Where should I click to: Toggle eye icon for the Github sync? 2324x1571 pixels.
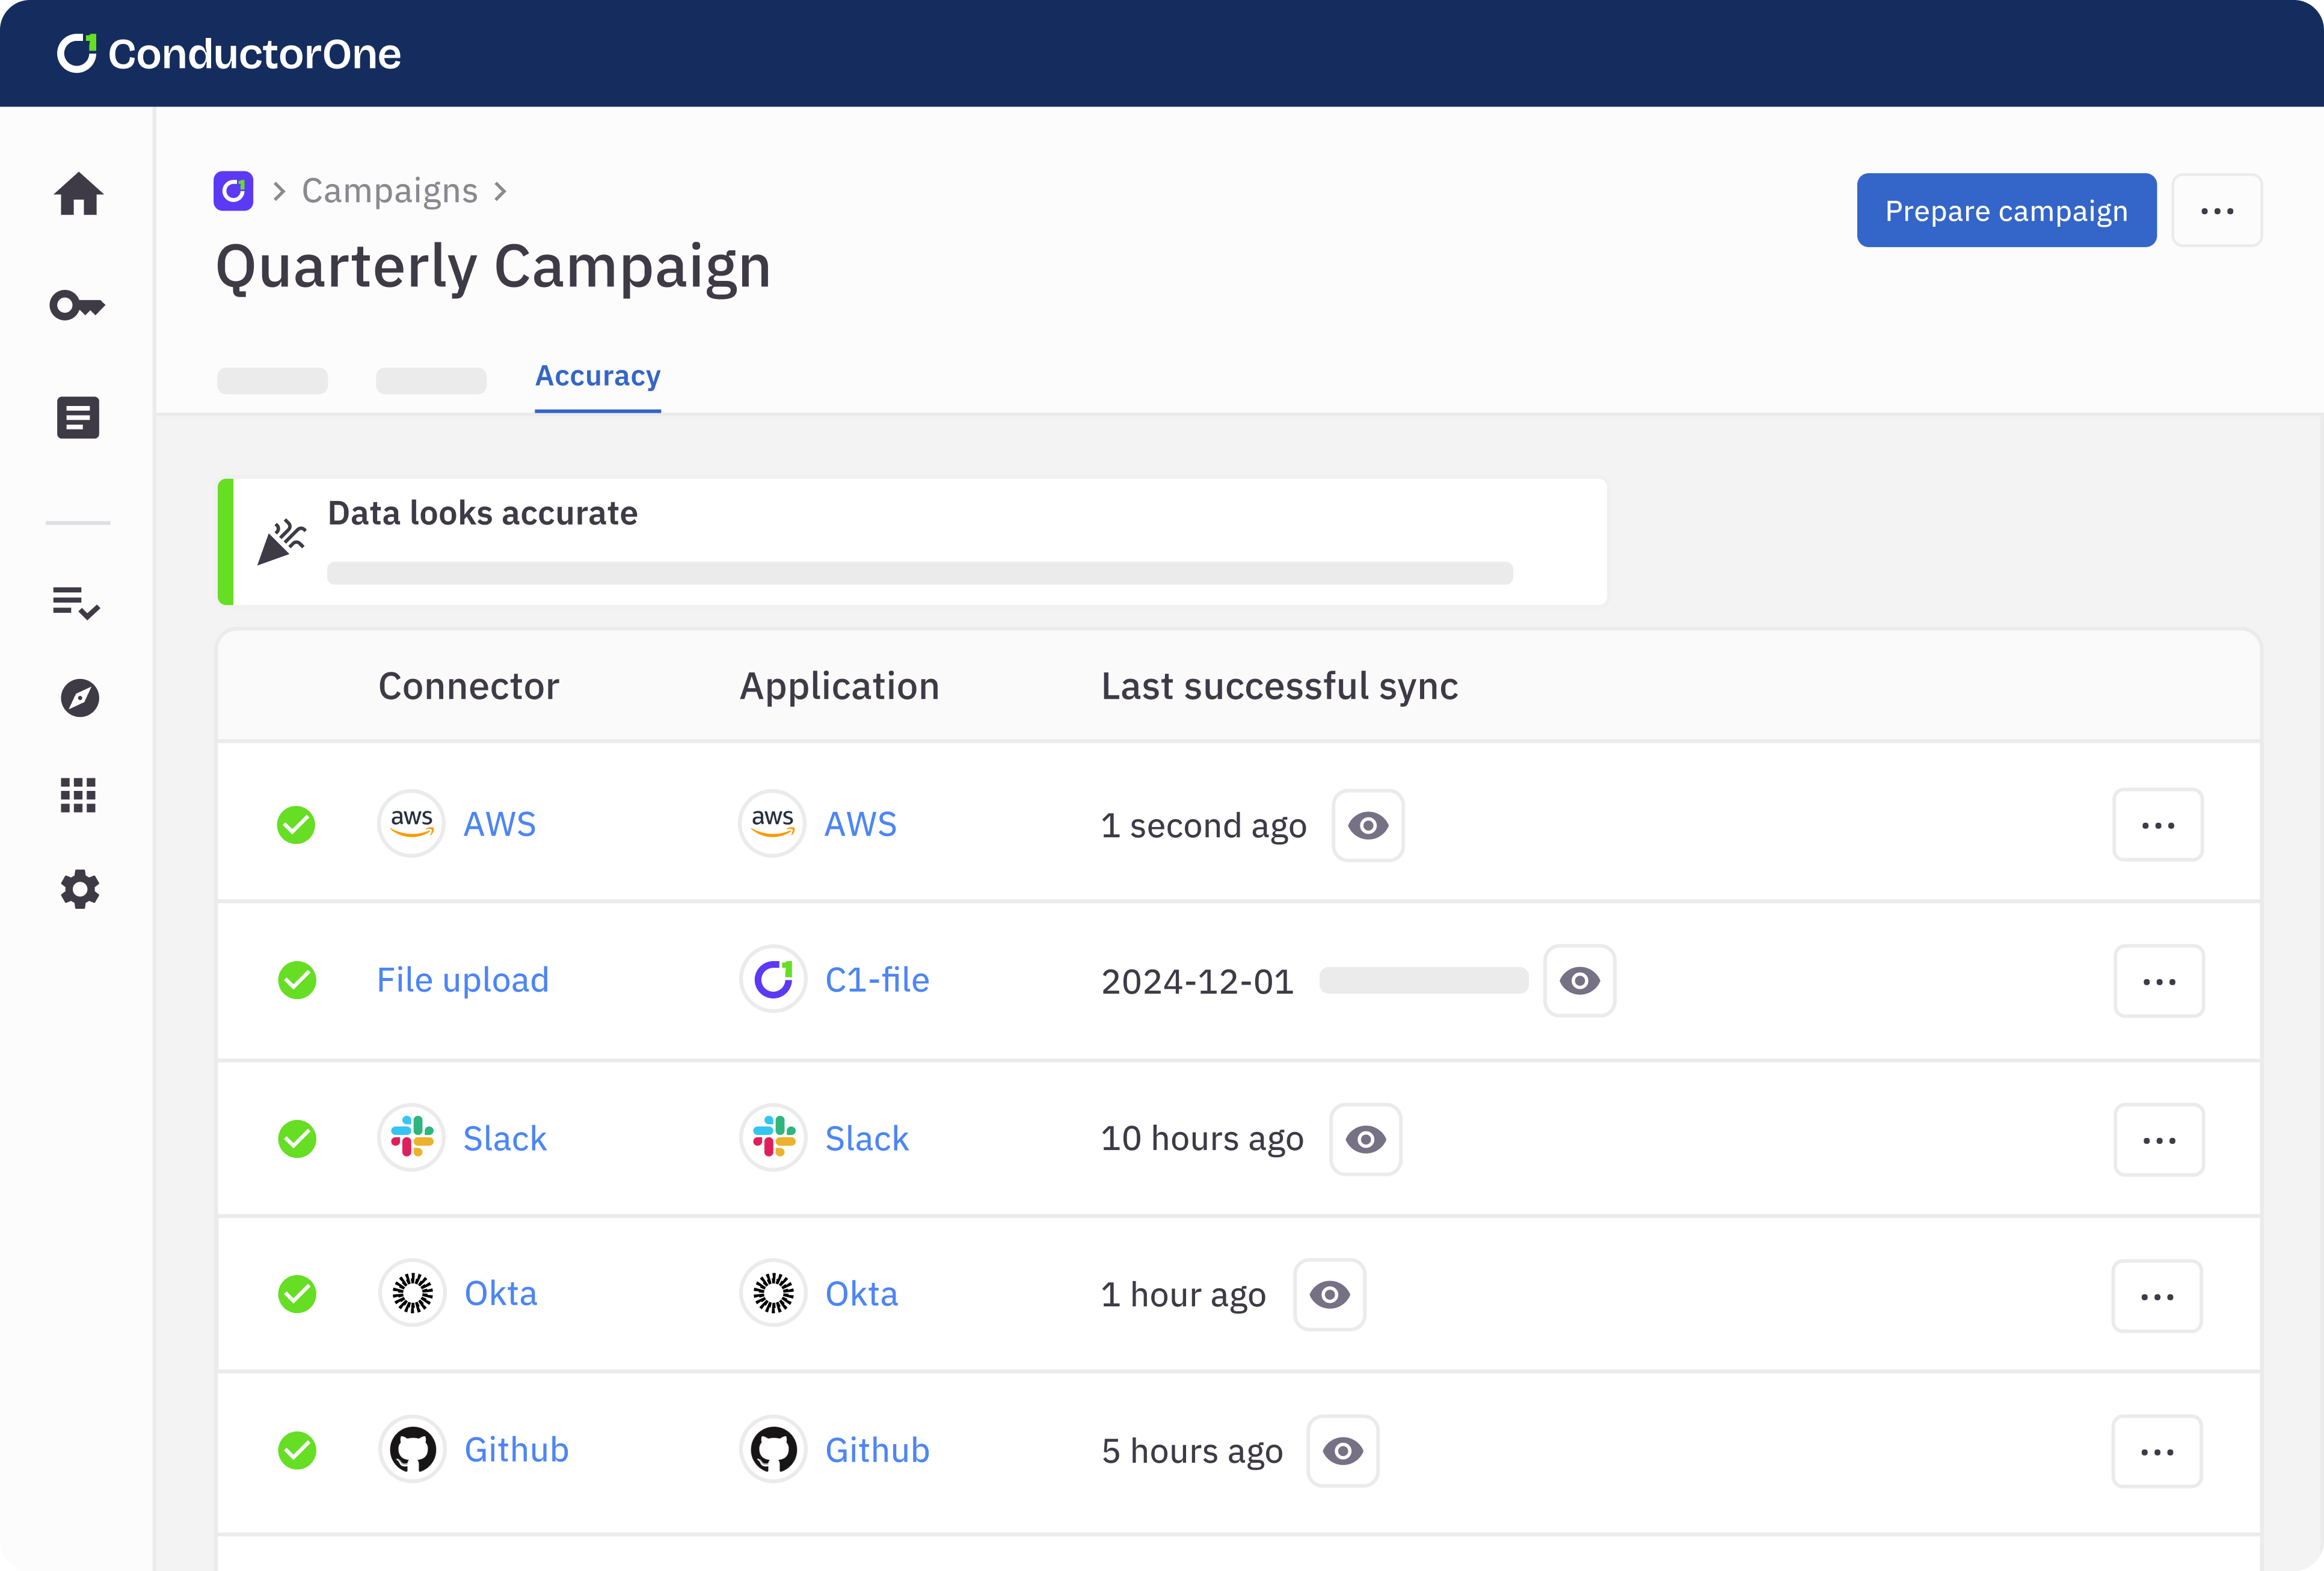pos(1342,1451)
